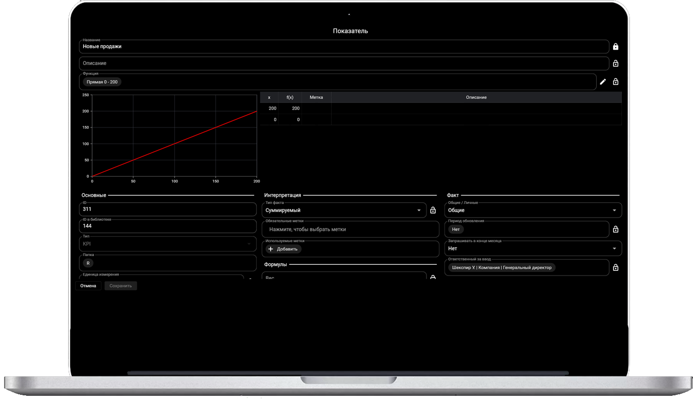Toggle the lock for Период обновления

click(616, 229)
